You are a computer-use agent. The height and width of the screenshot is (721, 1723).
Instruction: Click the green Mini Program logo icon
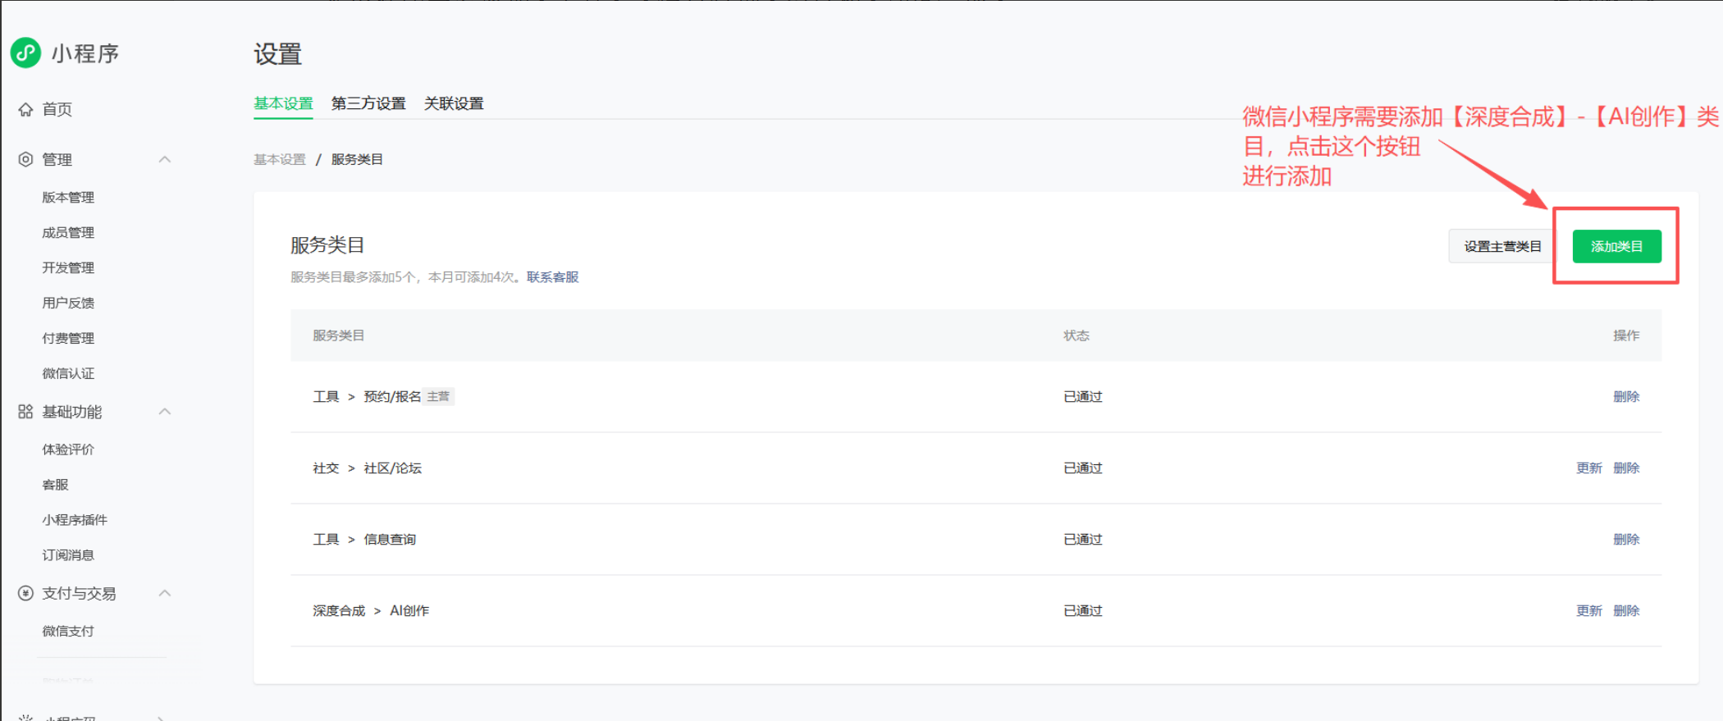point(25,52)
